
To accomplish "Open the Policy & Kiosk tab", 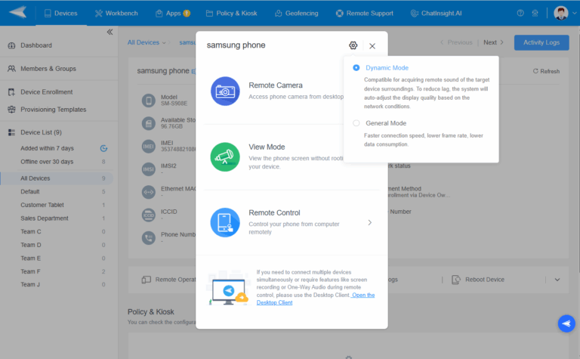I will [232, 14].
